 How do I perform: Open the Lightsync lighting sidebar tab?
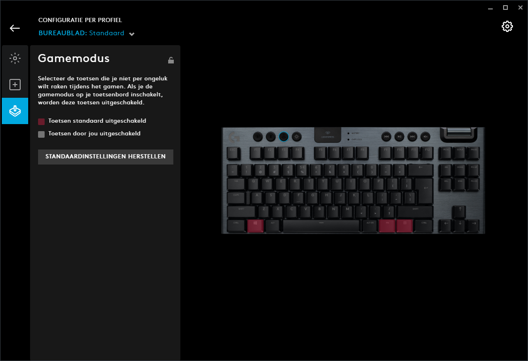[15, 58]
